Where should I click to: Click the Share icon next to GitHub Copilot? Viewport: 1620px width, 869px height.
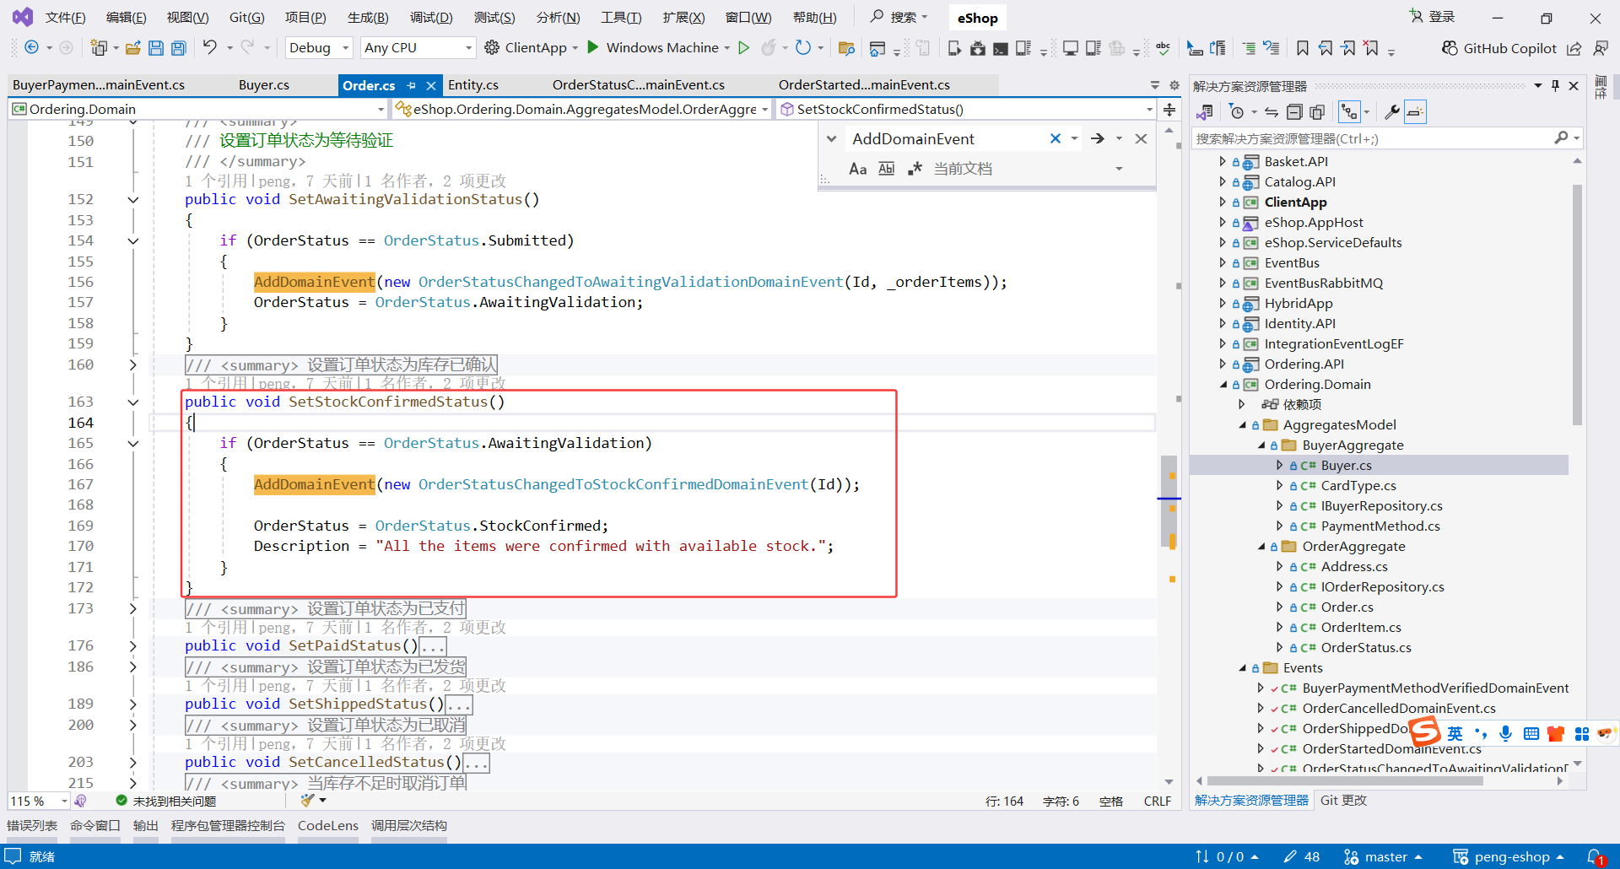pos(1574,48)
